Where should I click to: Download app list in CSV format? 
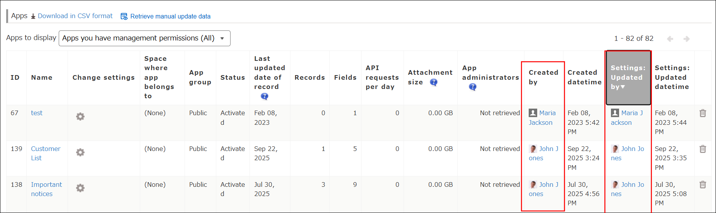click(75, 16)
